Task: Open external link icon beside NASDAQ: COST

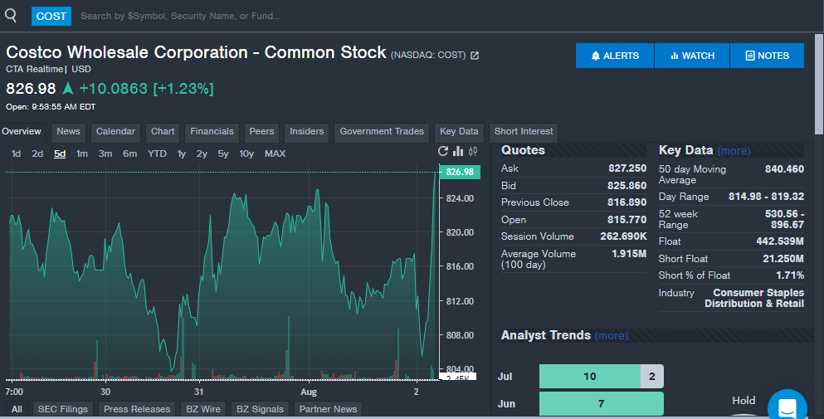Action: pyautogui.click(x=475, y=56)
